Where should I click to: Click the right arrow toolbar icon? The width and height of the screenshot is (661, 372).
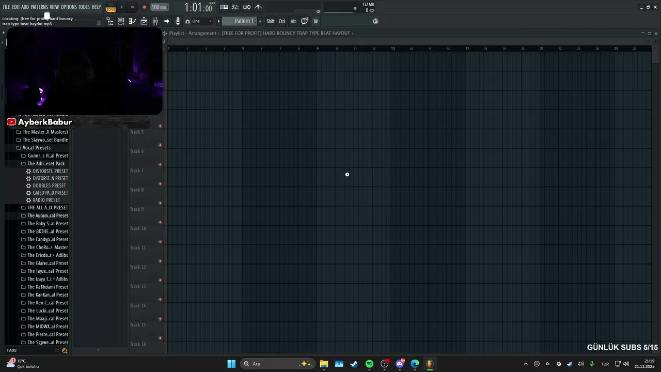[x=166, y=21]
